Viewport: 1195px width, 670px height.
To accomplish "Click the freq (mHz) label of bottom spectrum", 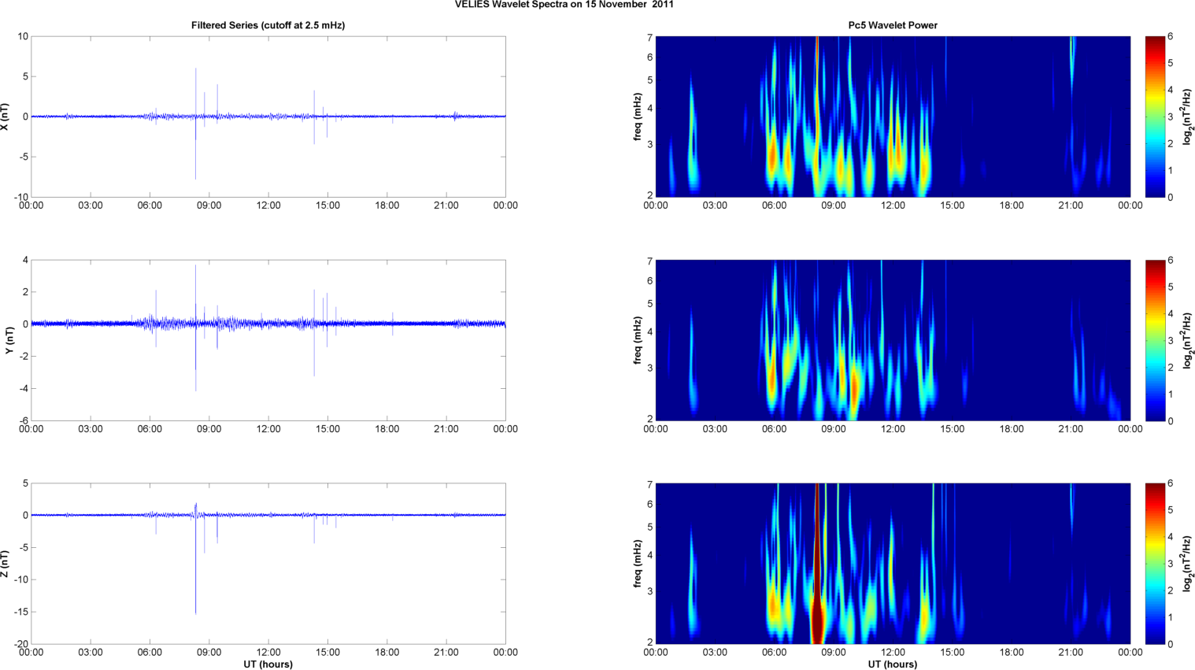I will (x=637, y=564).
